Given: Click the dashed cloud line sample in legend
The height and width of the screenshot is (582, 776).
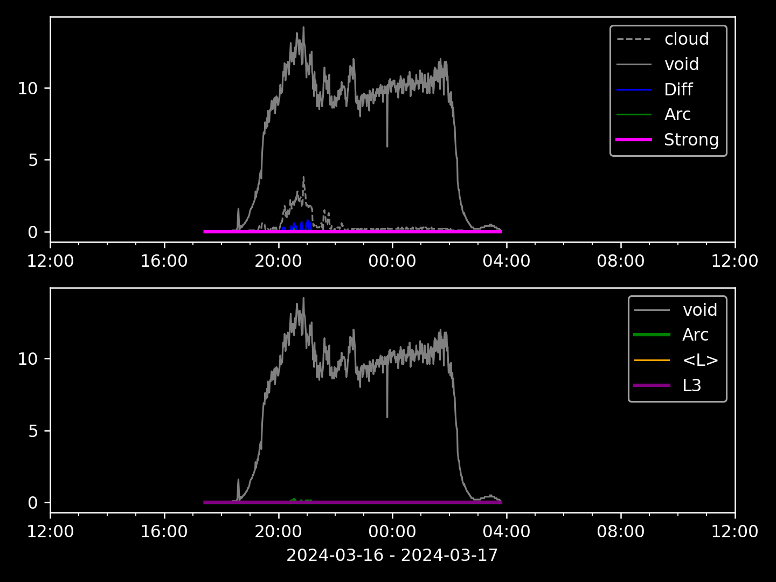Looking at the screenshot, I should pos(634,39).
